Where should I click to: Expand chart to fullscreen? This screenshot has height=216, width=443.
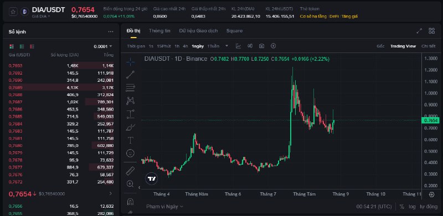coord(419,31)
